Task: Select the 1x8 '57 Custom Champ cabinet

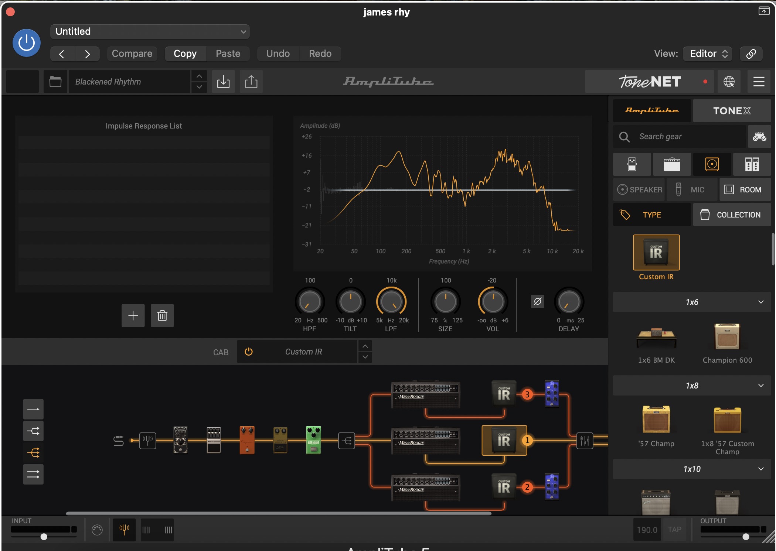Action: (x=727, y=420)
